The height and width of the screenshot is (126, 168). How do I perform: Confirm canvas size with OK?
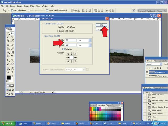[x=101, y=25]
